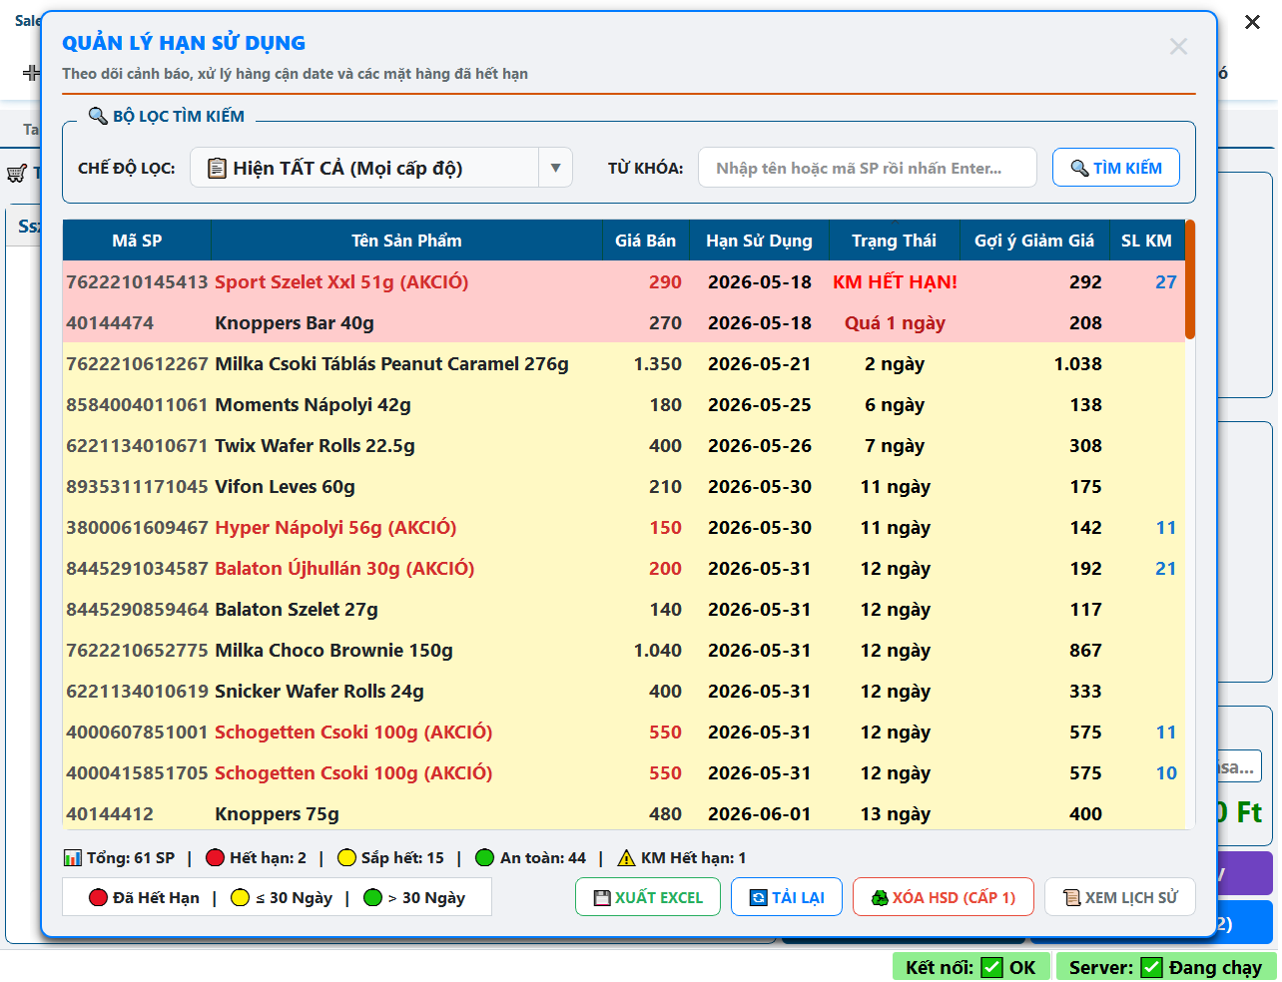Sort by the Tên Sản Phẩm column header

point(406,241)
